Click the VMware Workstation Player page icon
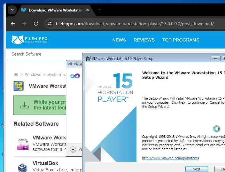The height and width of the screenshot is (172, 225). point(19,86)
